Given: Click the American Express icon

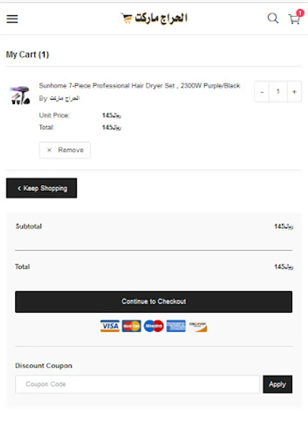Looking at the screenshot, I should click(x=176, y=326).
